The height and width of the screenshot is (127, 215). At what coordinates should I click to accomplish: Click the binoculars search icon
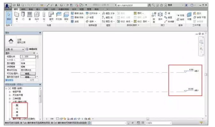pos(149,5)
